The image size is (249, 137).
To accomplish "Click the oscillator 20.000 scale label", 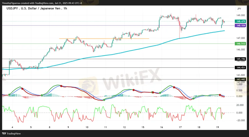I will coord(240,105).
